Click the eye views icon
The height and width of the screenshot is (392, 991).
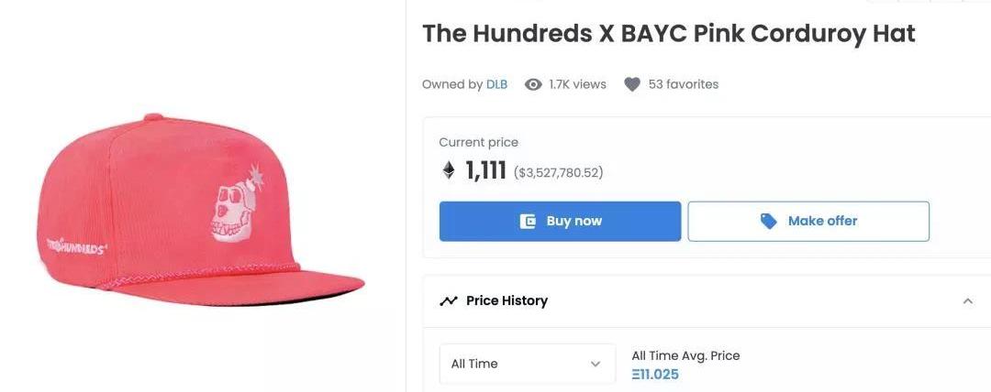pos(533,84)
